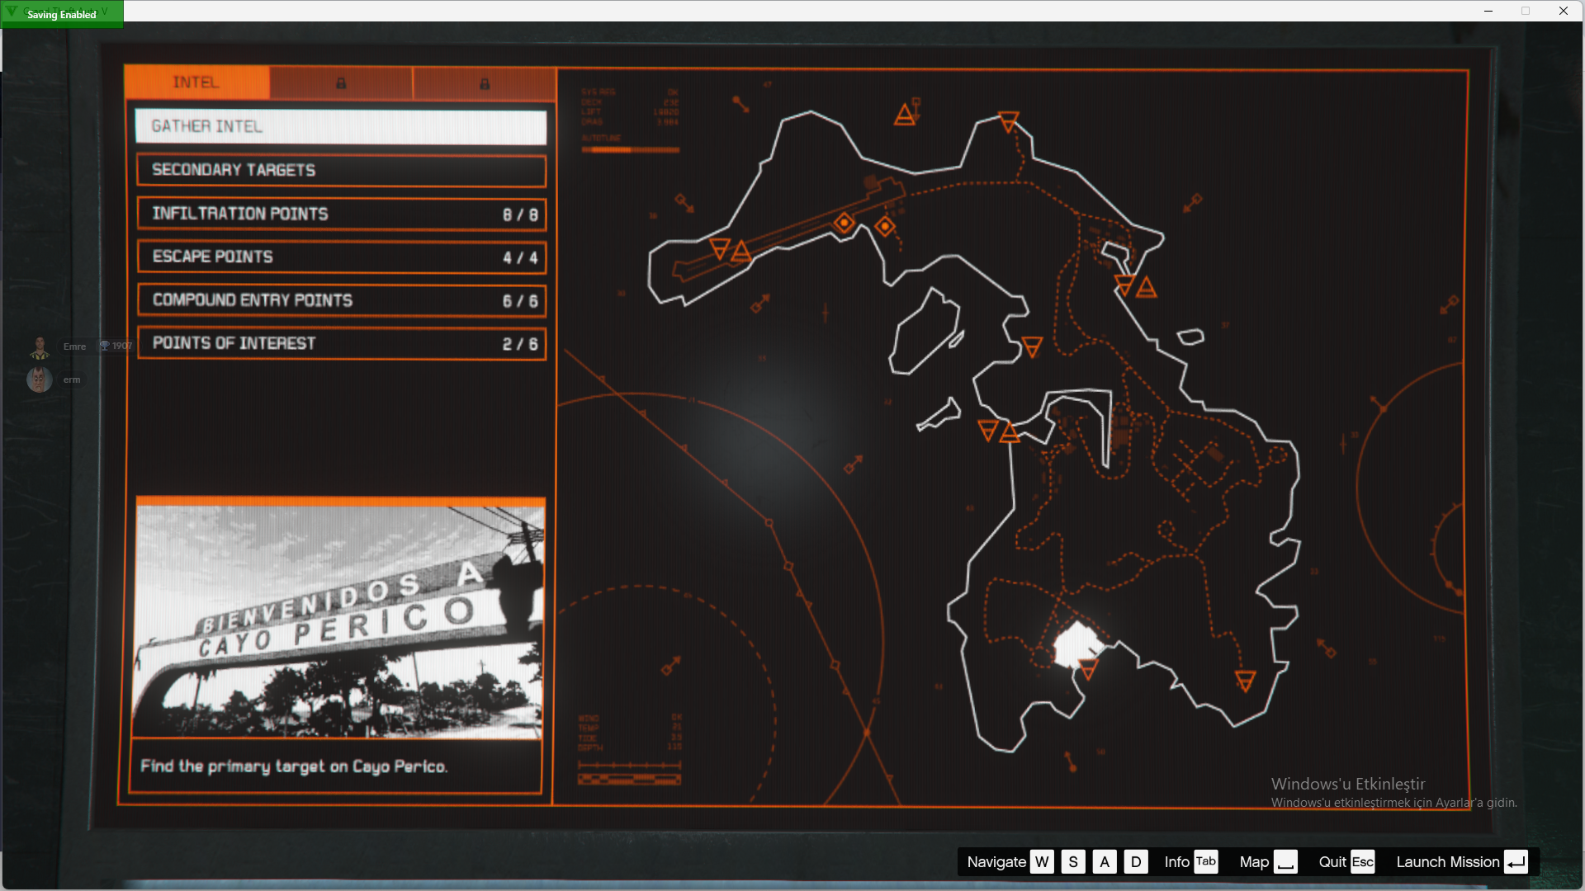Select the GATHER INTEL mission entry
1585x891 pixels.
pos(341,127)
